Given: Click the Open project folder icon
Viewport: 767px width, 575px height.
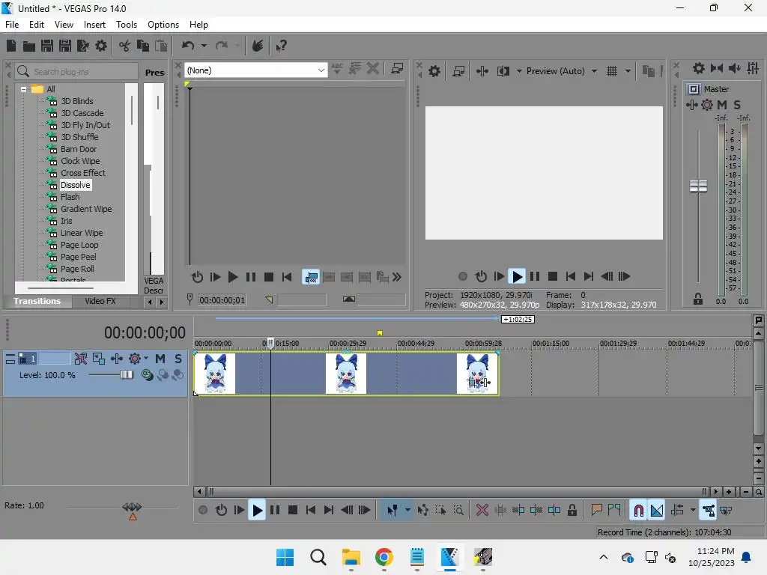Looking at the screenshot, I should pos(29,46).
